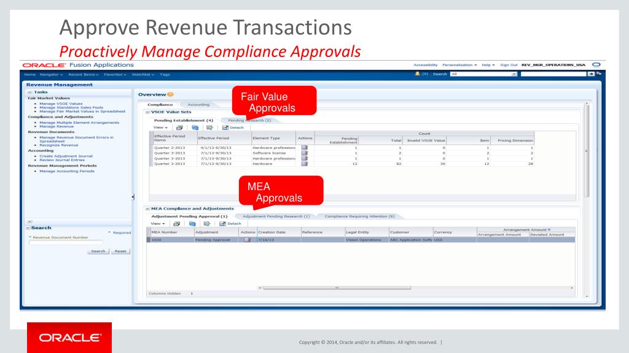
Task: Click left arrow of MEA horizontal scrollbar
Action: click(x=260, y=288)
